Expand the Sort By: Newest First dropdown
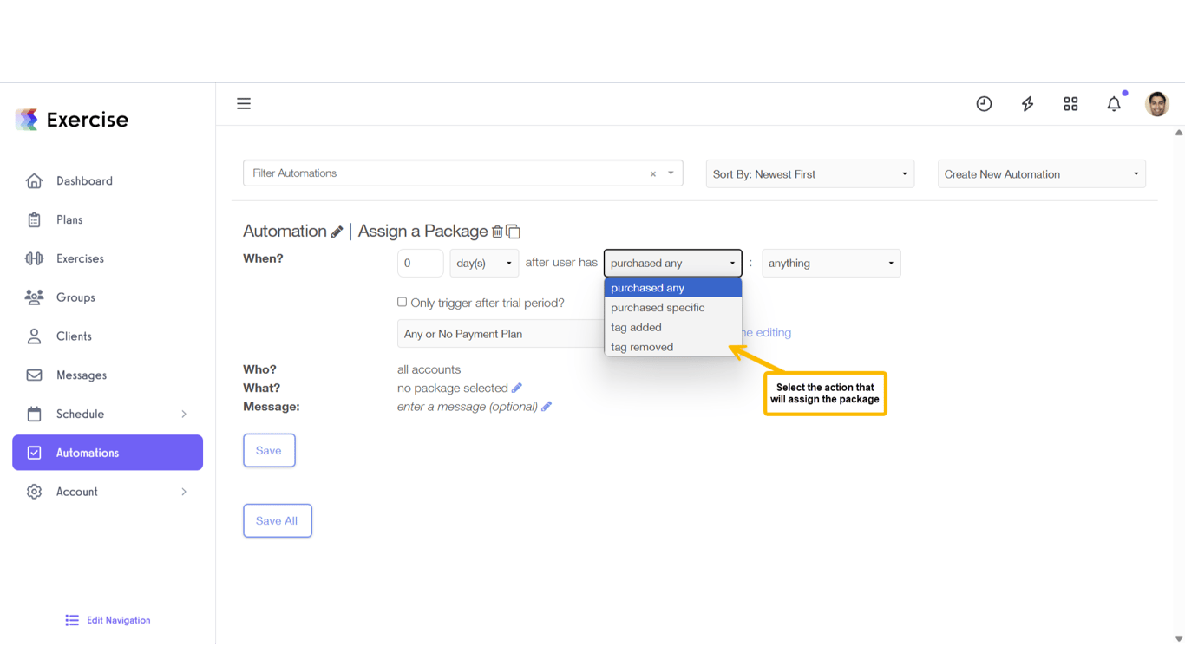Image resolution: width=1185 pixels, height=666 pixels. [809, 173]
